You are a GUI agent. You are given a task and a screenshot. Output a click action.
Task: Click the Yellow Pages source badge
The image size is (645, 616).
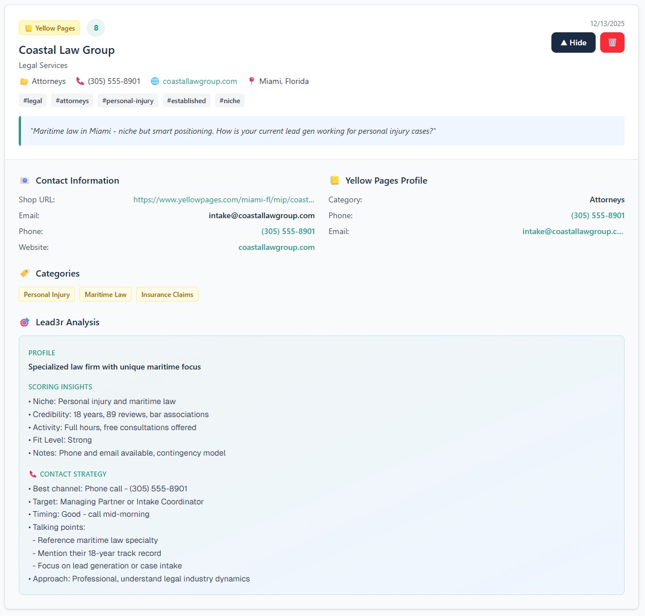tap(49, 28)
